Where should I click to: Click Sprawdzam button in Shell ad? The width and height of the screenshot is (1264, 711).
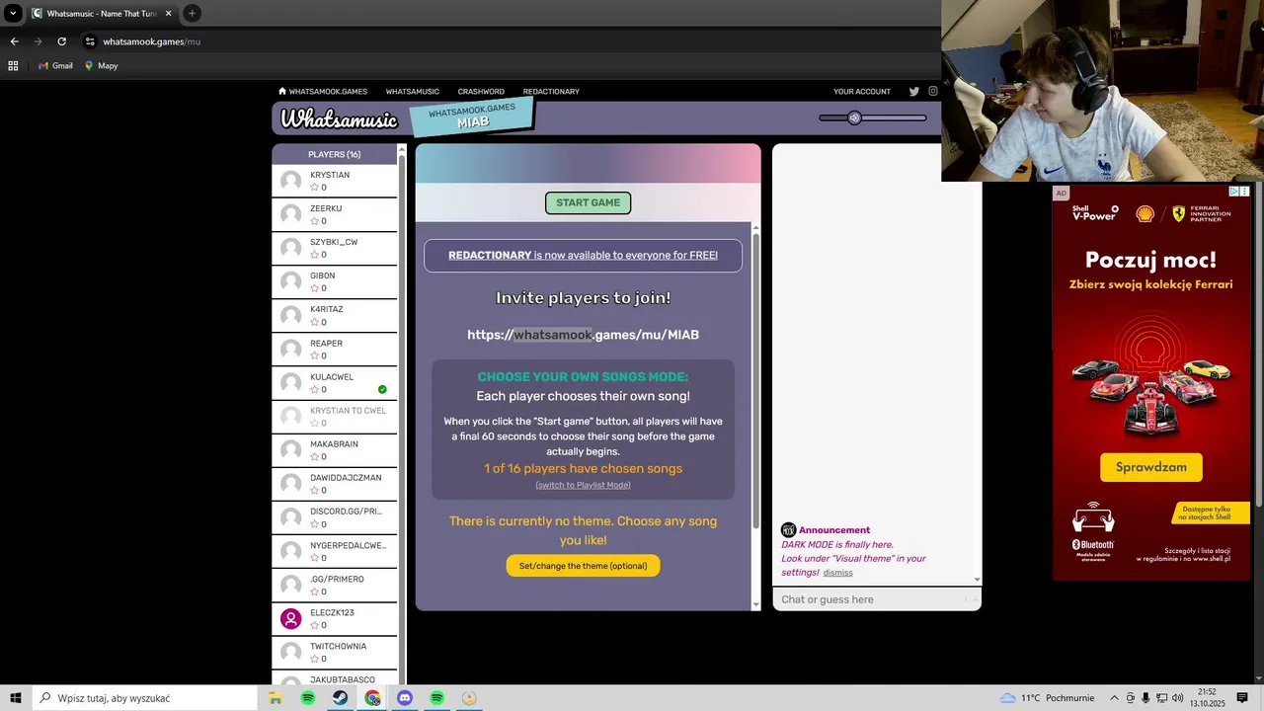pos(1151,467)
